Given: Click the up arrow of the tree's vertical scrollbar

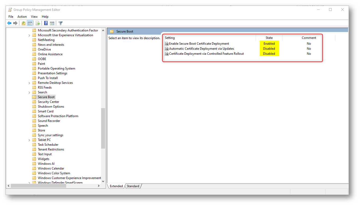Looking at the screenshot, I should pos(103,31).
